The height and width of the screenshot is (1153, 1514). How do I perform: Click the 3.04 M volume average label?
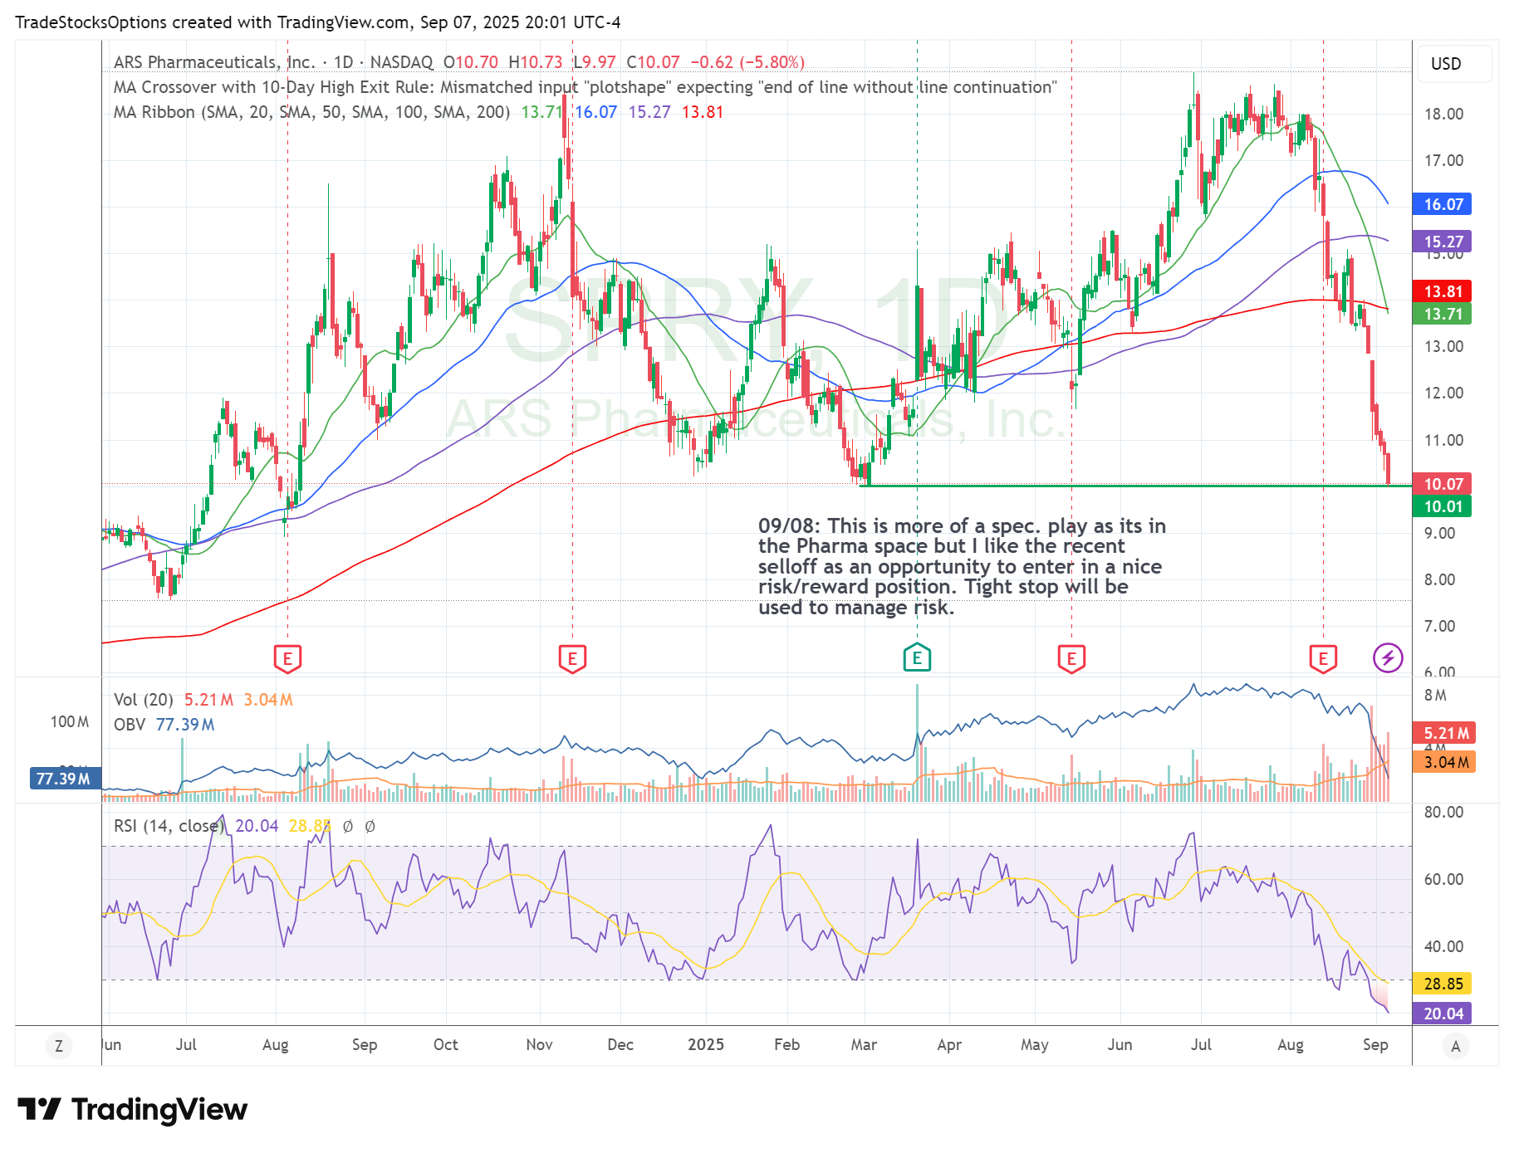1444,762
